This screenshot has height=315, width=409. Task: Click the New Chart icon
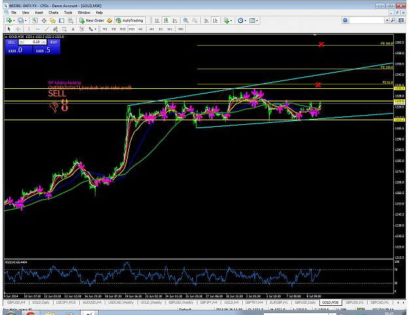coord(9,20)
